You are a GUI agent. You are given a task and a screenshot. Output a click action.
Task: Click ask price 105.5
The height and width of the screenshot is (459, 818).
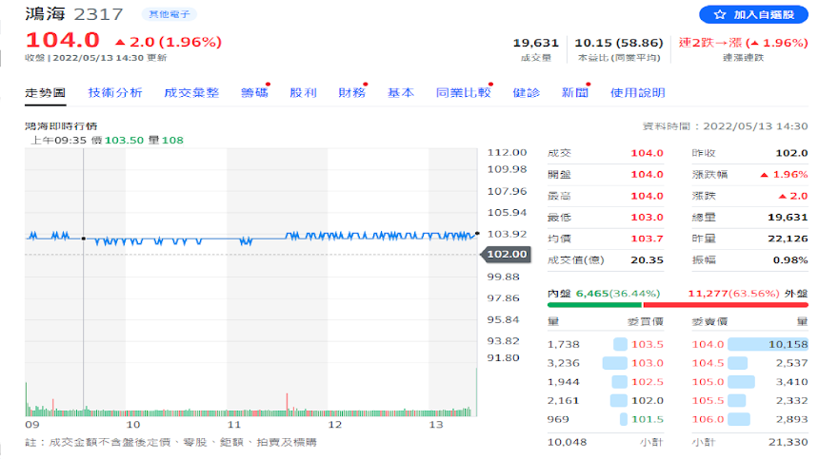(x=708, y=401)
